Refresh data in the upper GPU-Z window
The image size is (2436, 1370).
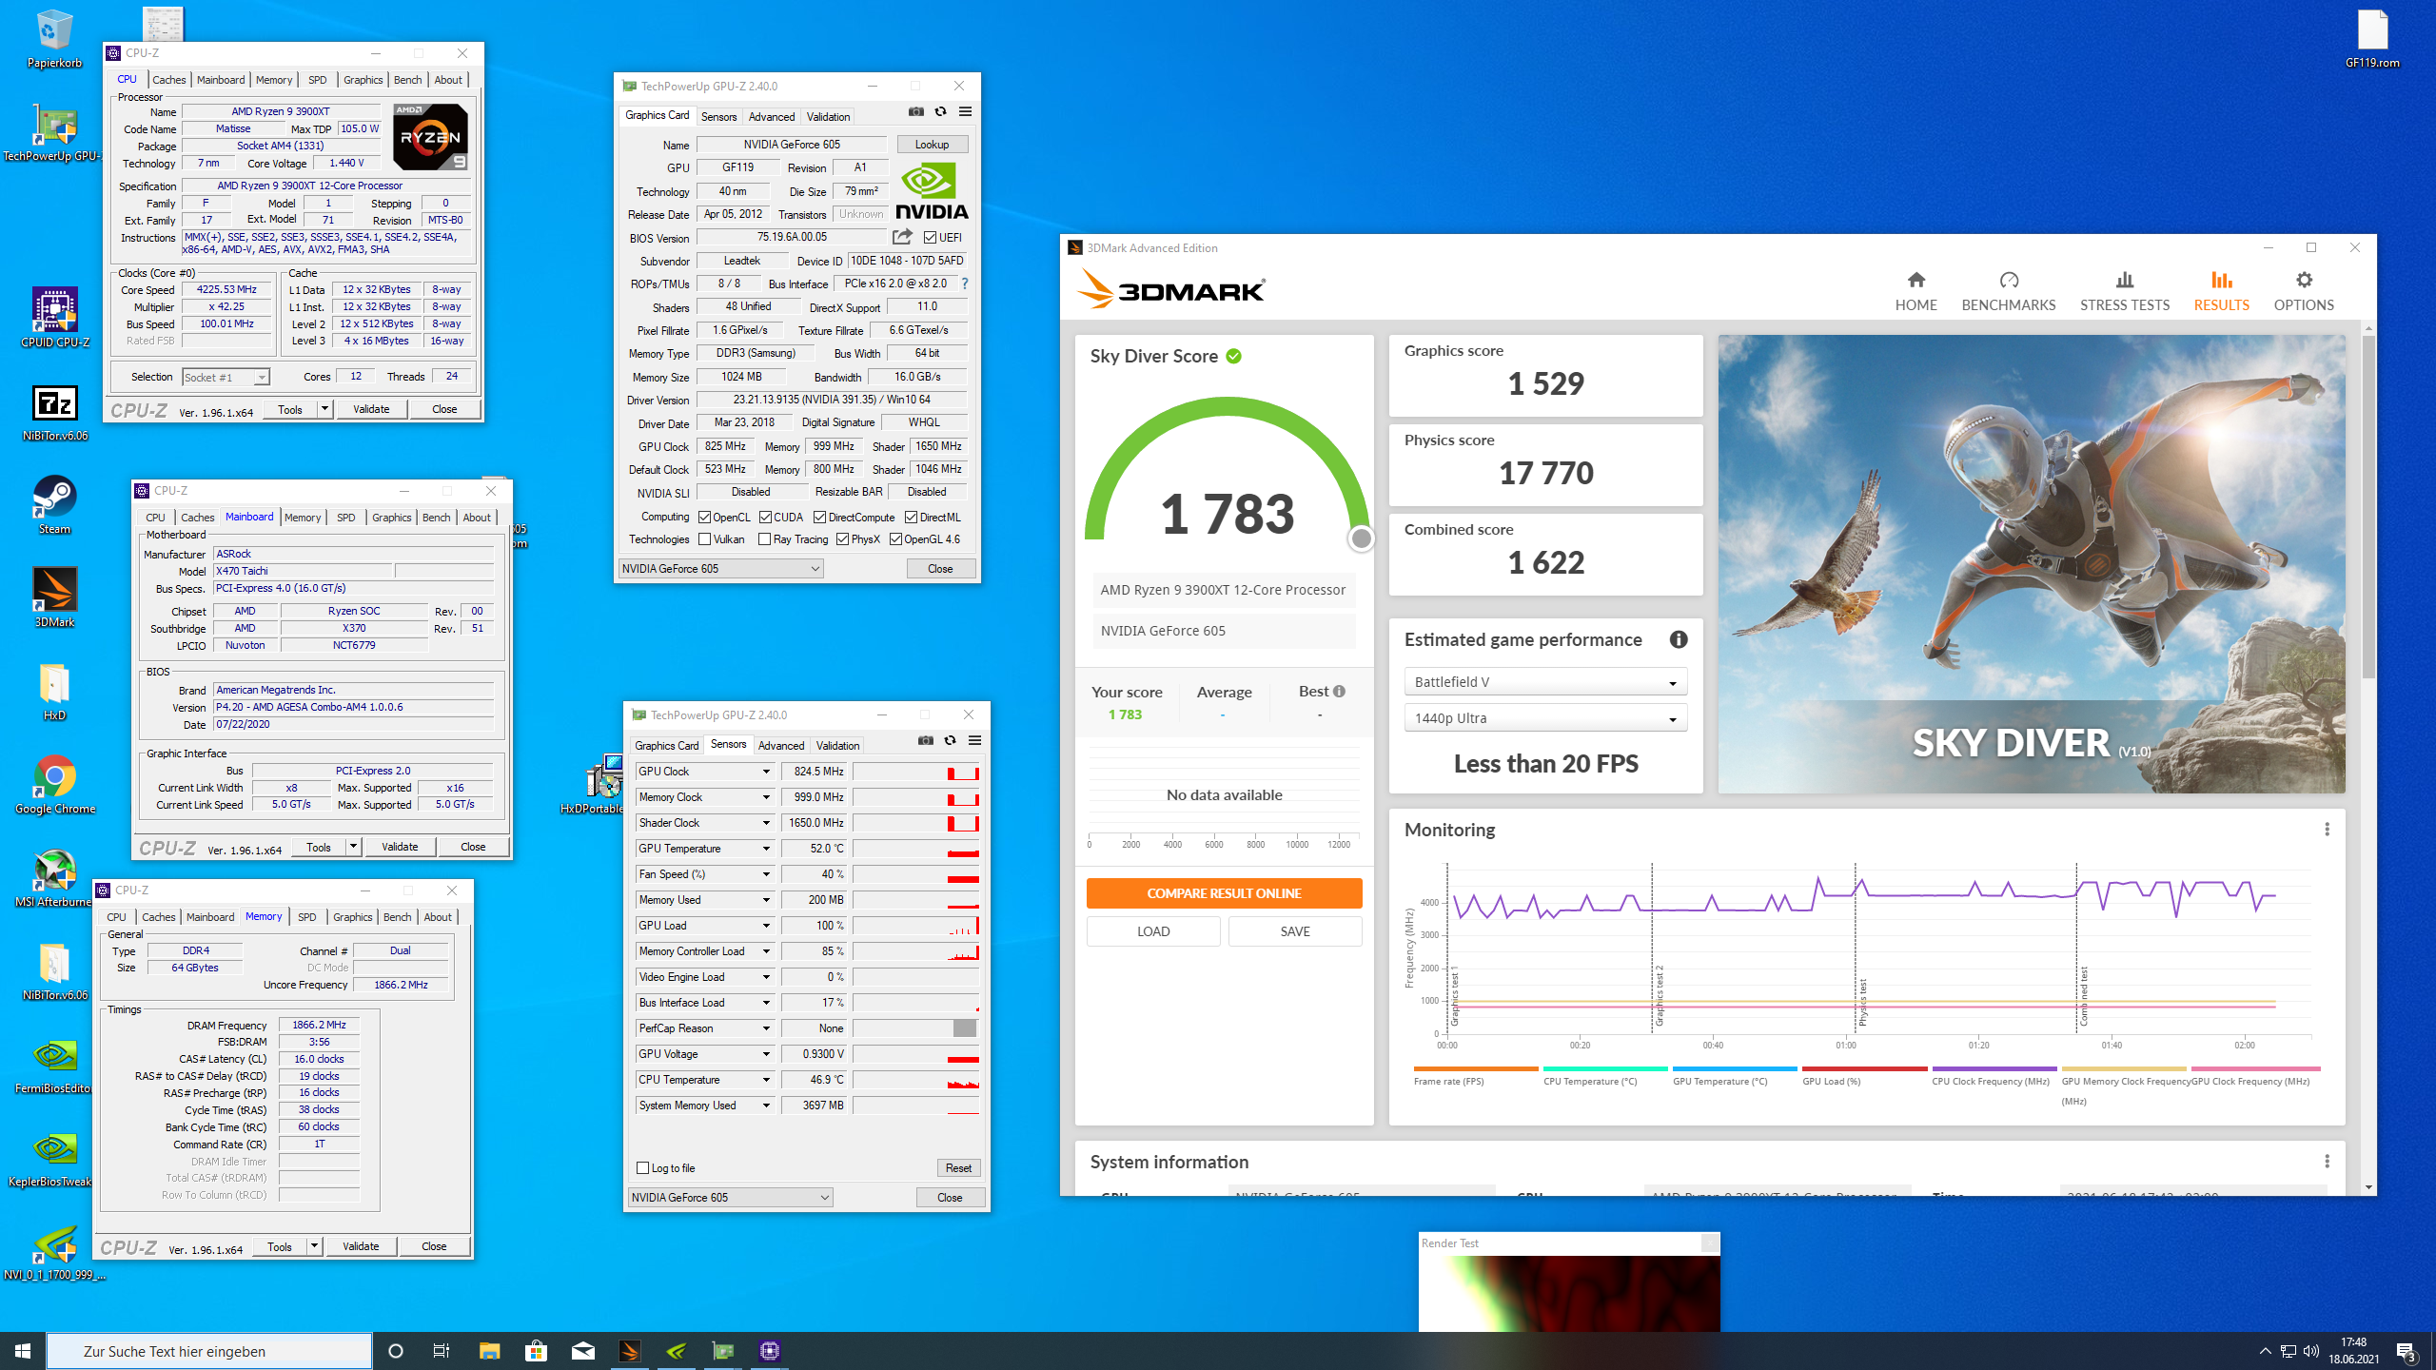pos(940,111)
